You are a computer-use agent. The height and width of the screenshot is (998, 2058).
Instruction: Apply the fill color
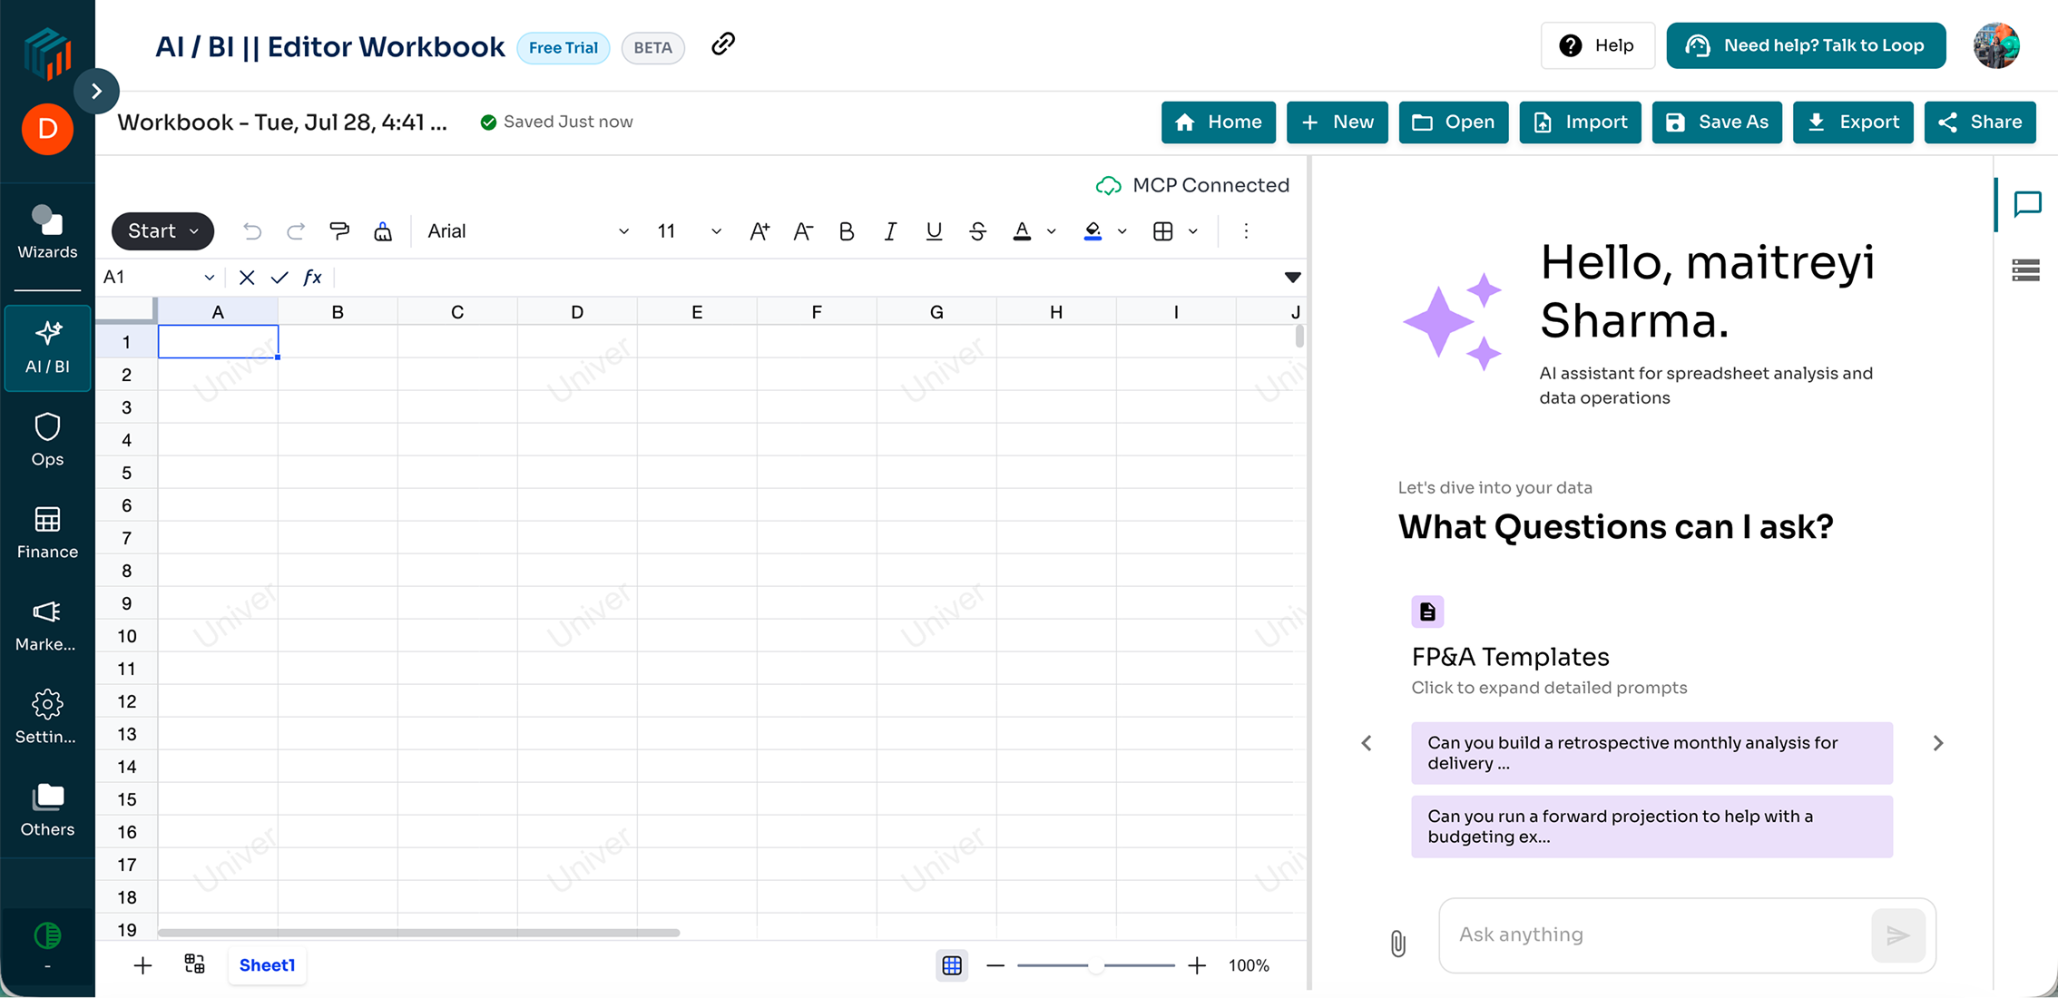(x=1093, y=231)
